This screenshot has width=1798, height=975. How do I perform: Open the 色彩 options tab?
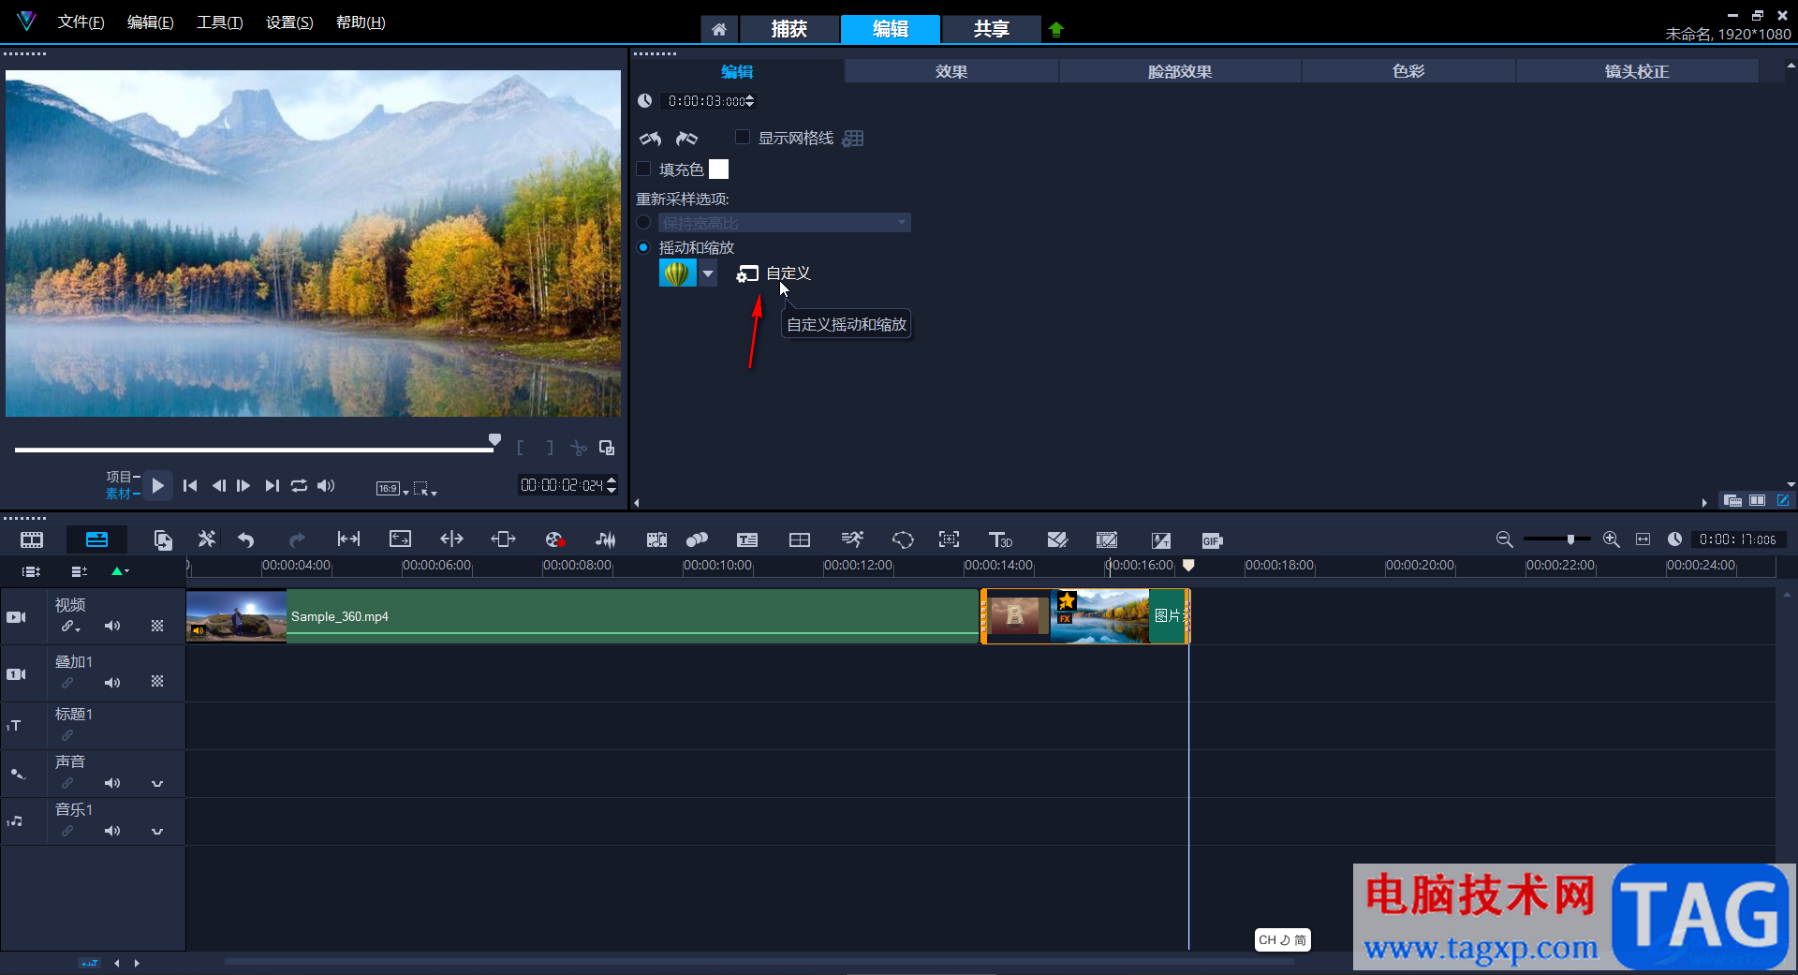1408,71
